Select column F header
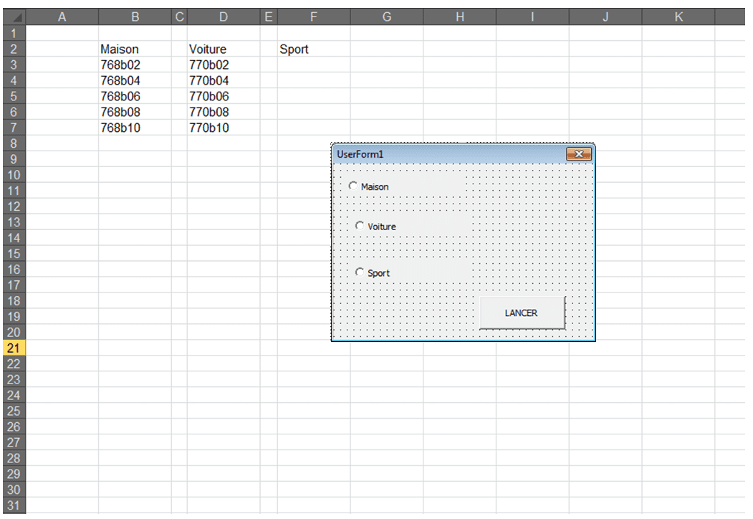Image resolution: width=753 pixels, height=519 pixels. [x=313, y=16]
